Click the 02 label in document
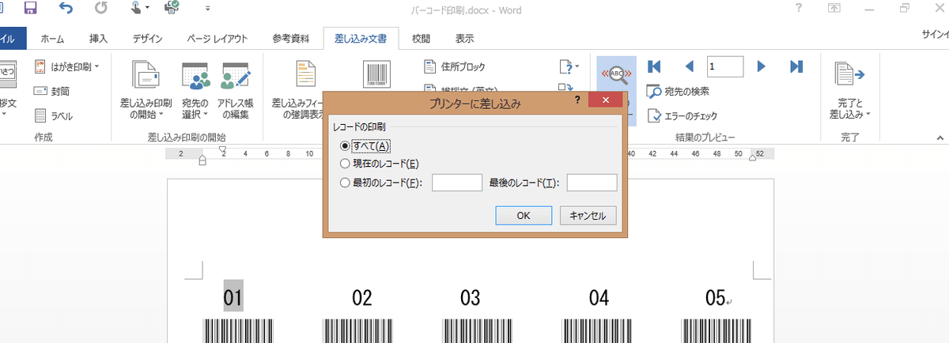The image size is (949, 343). tap(362, 298)
